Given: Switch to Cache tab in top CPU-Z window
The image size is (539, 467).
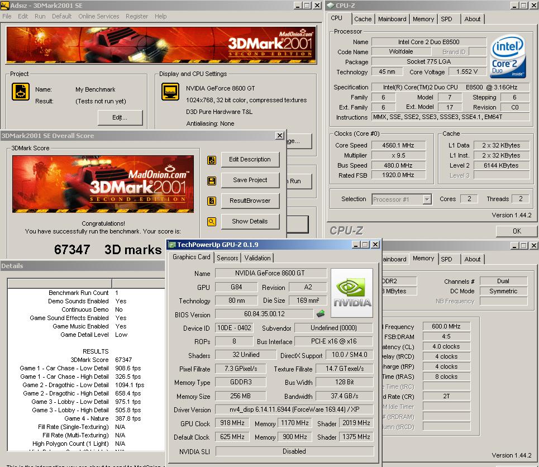Looking at the screenshot, I should (x=362, y=19).
